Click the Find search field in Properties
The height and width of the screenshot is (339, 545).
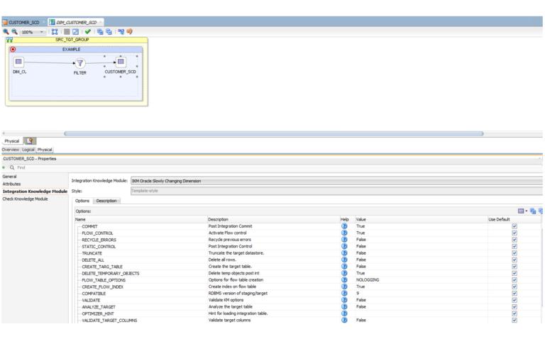[x=43, y=167]
